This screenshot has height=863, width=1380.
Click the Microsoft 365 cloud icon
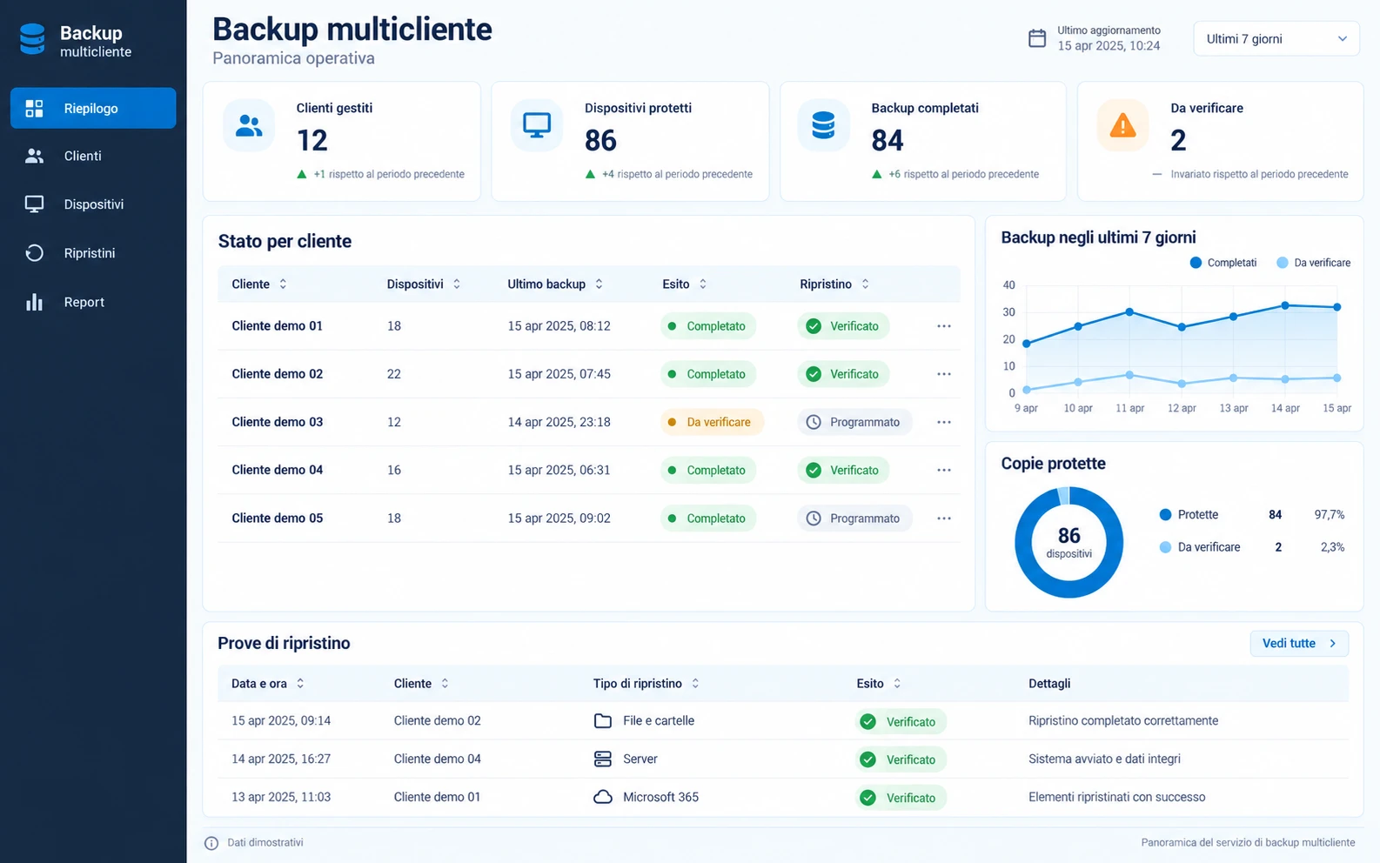603,797
